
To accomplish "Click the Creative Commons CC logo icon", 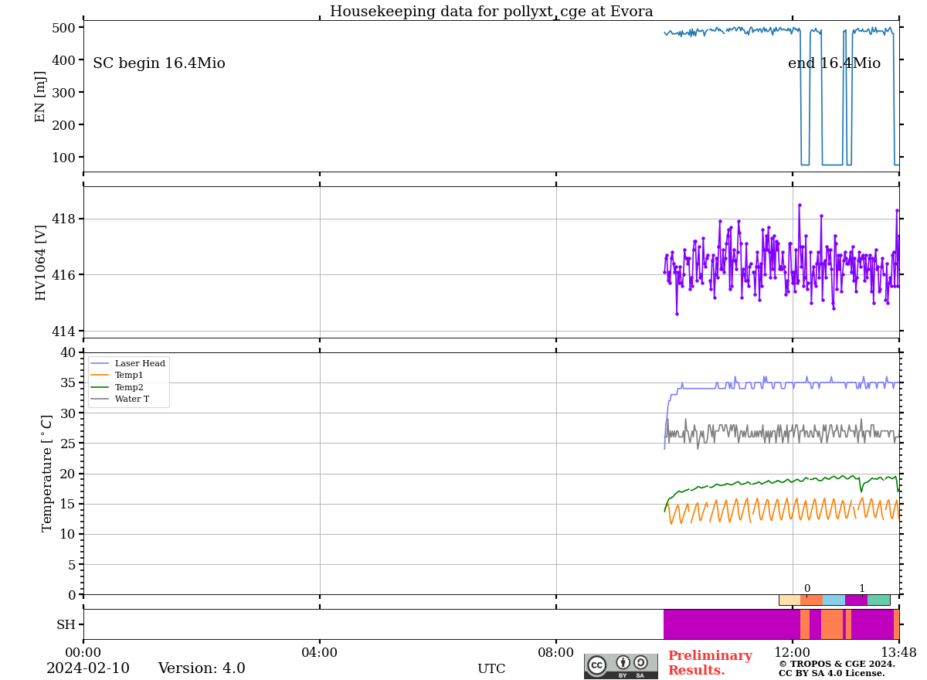I will [597, 665].
